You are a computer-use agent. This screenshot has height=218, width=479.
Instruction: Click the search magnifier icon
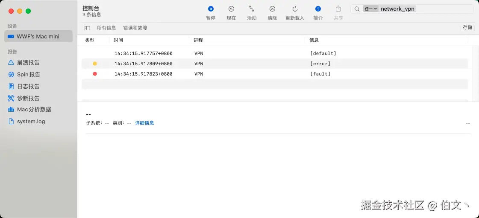click(357, 9)
